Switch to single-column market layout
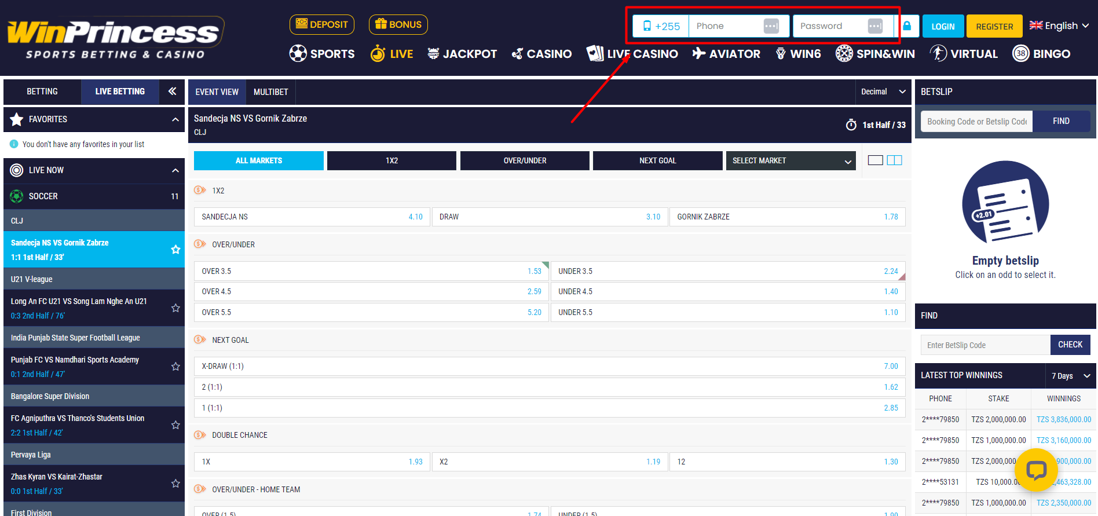1098x516 pixels. pos(876,160)
